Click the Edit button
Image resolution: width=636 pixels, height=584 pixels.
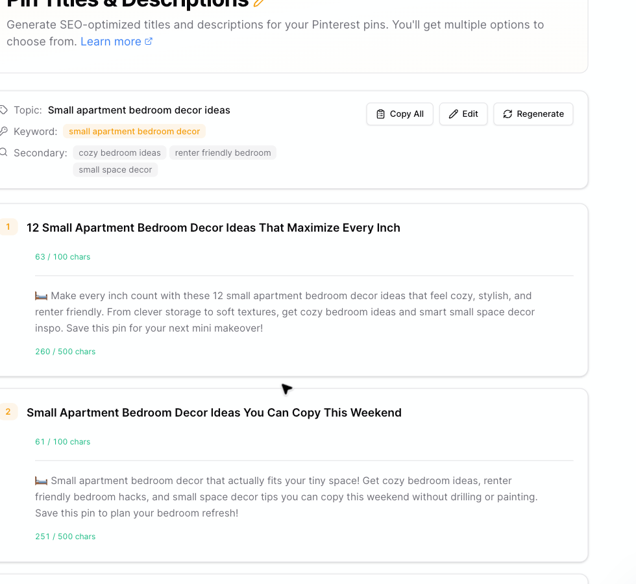tap(463, 114)
